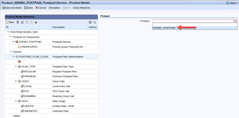The image size is (239, 118).
Task: Open the Product dropdown arrow
Action: click(x=235, y=21)
